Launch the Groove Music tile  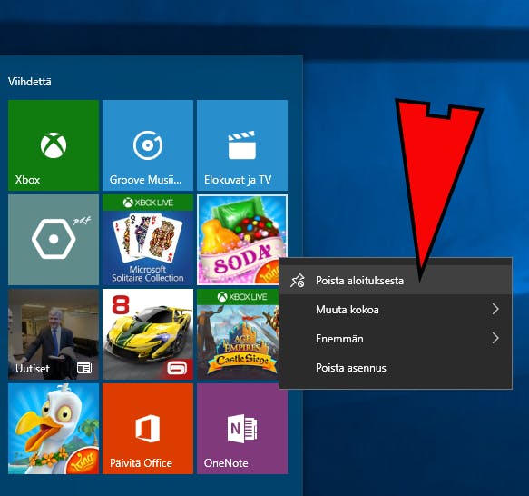[148, 145]
